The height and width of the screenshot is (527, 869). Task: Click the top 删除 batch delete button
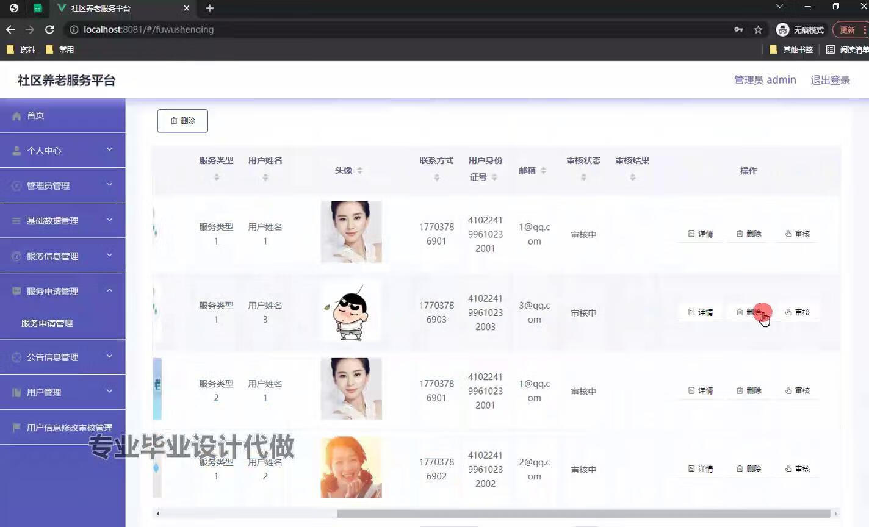coord(182,121)
